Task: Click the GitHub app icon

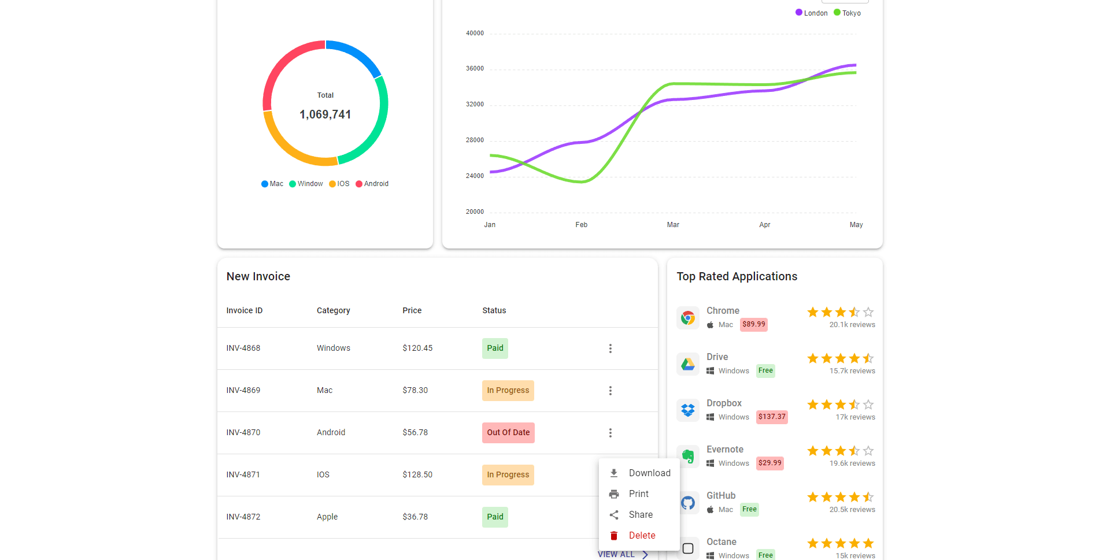Action: coord(688,503)
